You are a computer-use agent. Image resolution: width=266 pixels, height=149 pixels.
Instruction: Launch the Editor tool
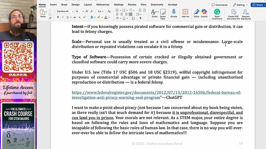click(x=197, y=13)
